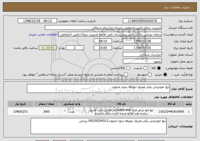Viewport: 200px width, 141px height.
Task: Click the تعداد / مقدار column header
Action: click(46, 104)
